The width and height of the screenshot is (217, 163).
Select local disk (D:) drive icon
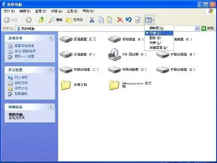click(114, 39)
